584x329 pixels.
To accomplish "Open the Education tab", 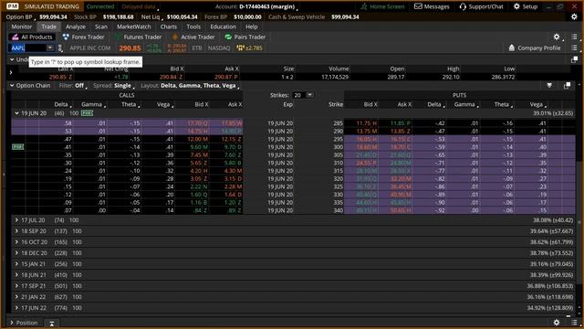I will [223, 27].
